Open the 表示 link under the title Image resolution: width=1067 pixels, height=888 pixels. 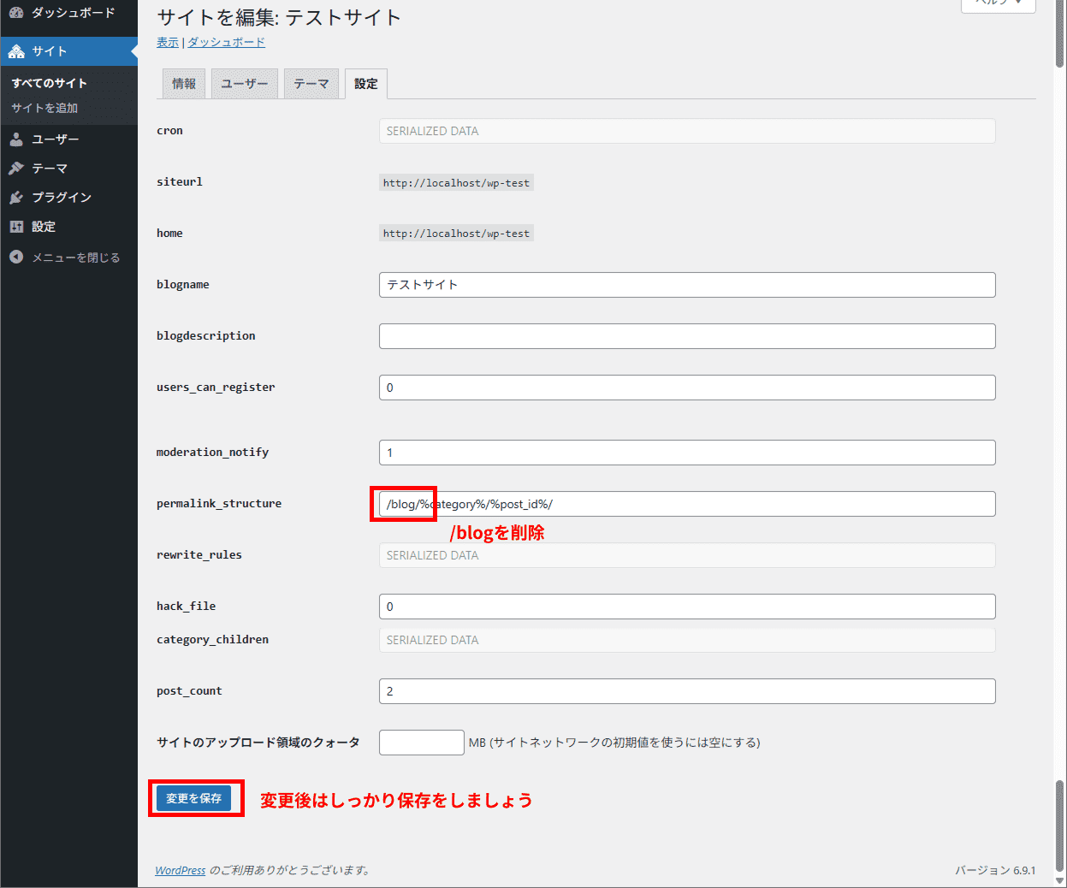[167, 42]
